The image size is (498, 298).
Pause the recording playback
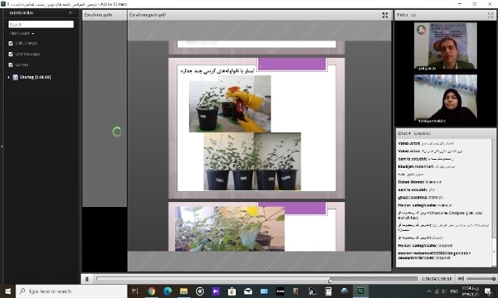(86, 279)
